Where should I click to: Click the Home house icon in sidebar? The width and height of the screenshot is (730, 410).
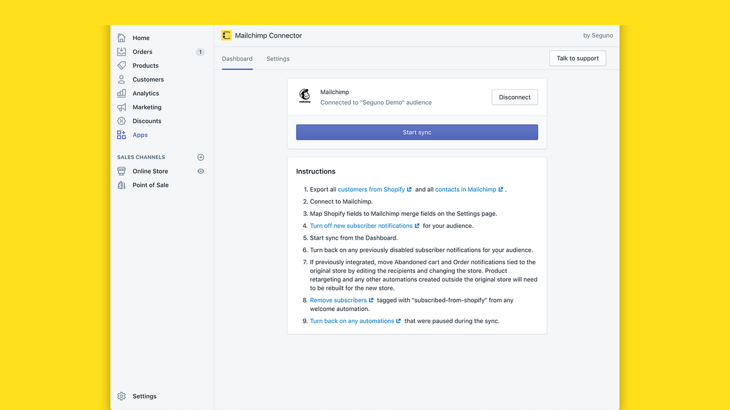(121, 38)
